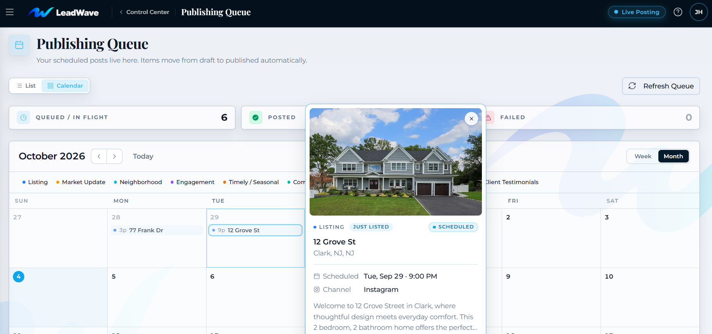Switch to Calendar view
Viewport: 712px width, 334px height.
pyautogui.click(x=65, y=86)
